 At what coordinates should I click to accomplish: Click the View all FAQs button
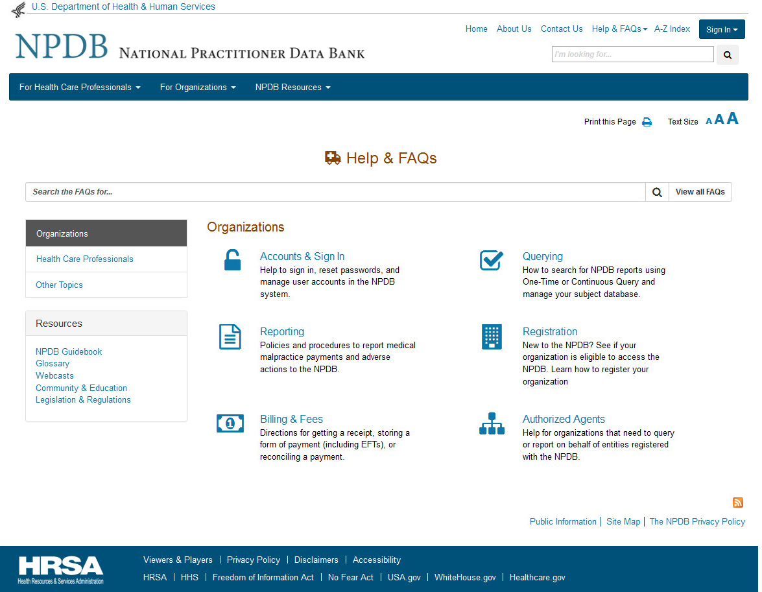coord(700,192)
